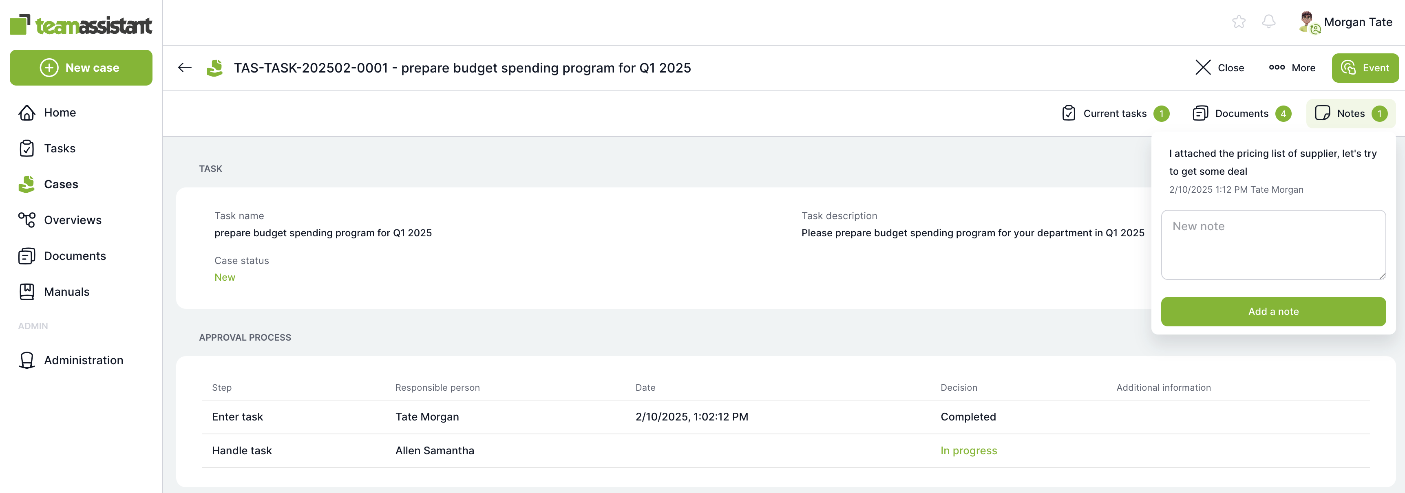Screen dimensions: 1405x493
Task: Click the In progress decision
Action: pyautogui.click(x=969, y=451)
